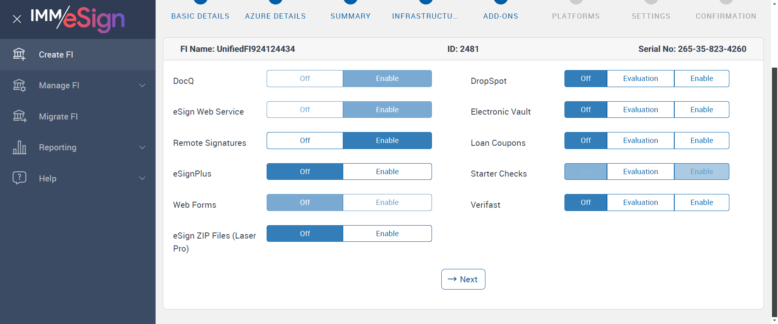The width and height of the screenshot is (778, 324).
Task: Turn Electronic Vault Off
Action: click(586, 110)
